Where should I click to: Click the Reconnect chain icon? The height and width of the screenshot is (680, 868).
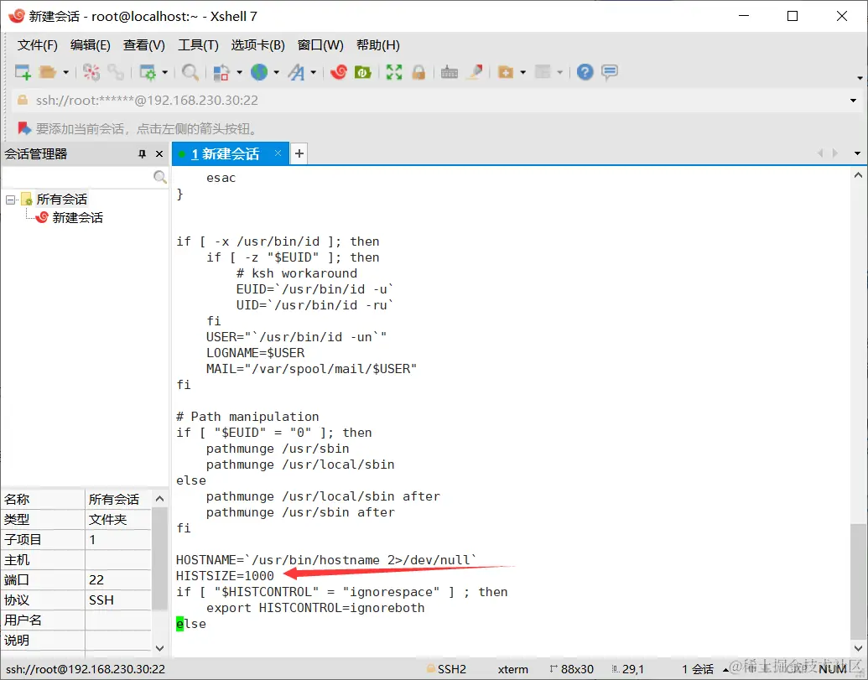tap(116, 72)
